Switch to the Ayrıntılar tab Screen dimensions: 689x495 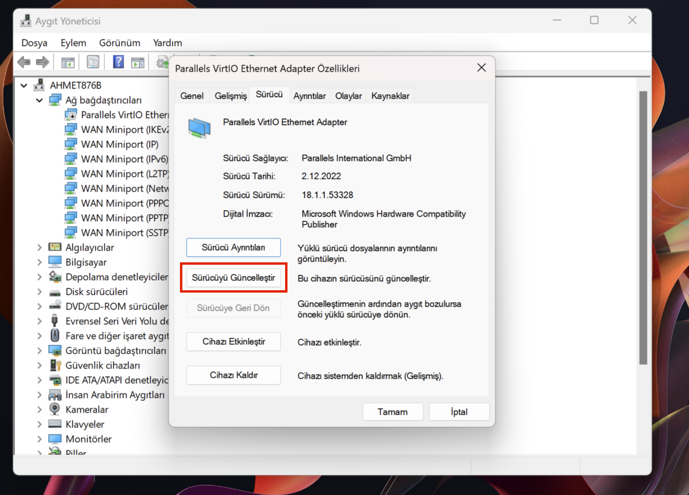[x=309, y=96]
